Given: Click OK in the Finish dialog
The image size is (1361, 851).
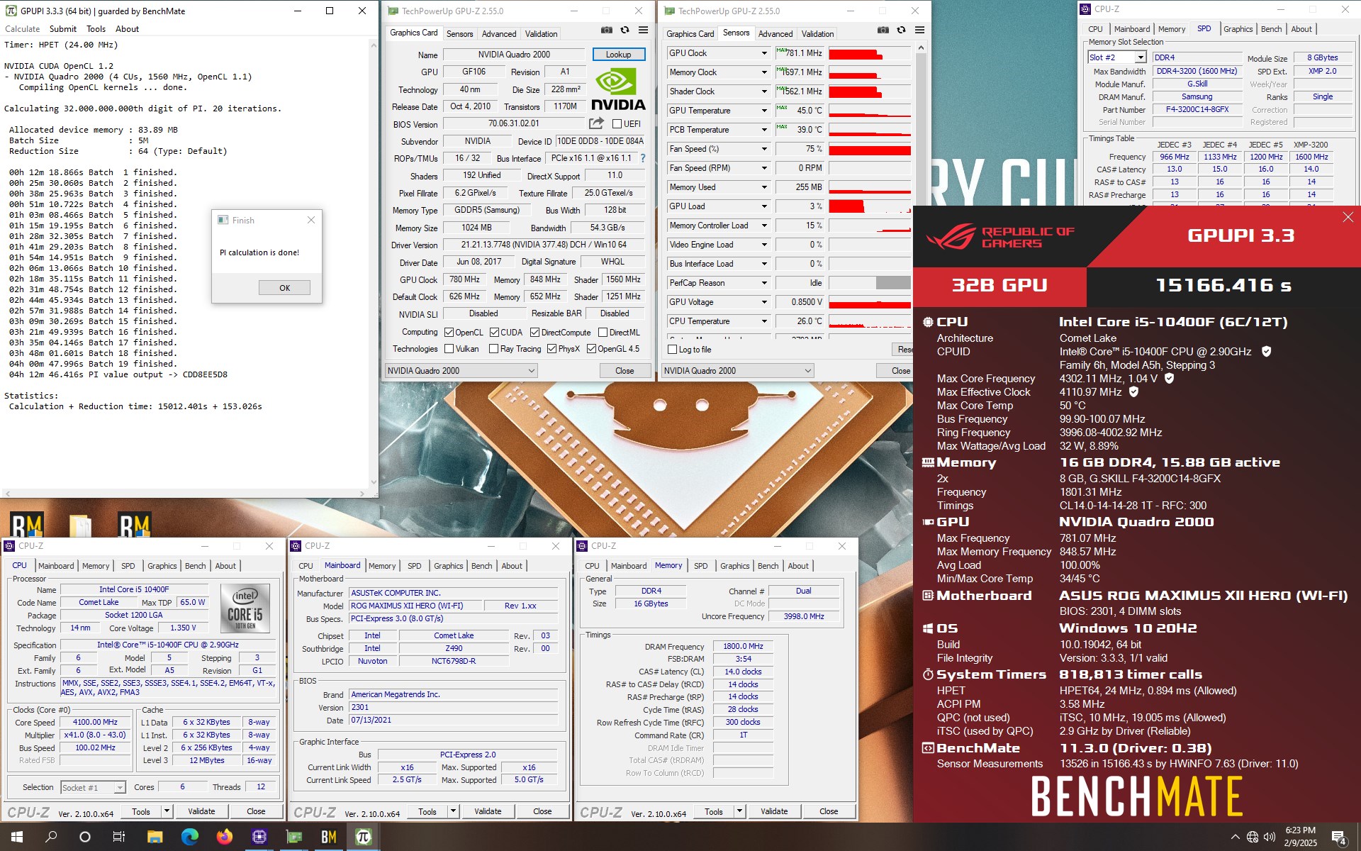Looking at the screenshot, I should pos(284,288).
